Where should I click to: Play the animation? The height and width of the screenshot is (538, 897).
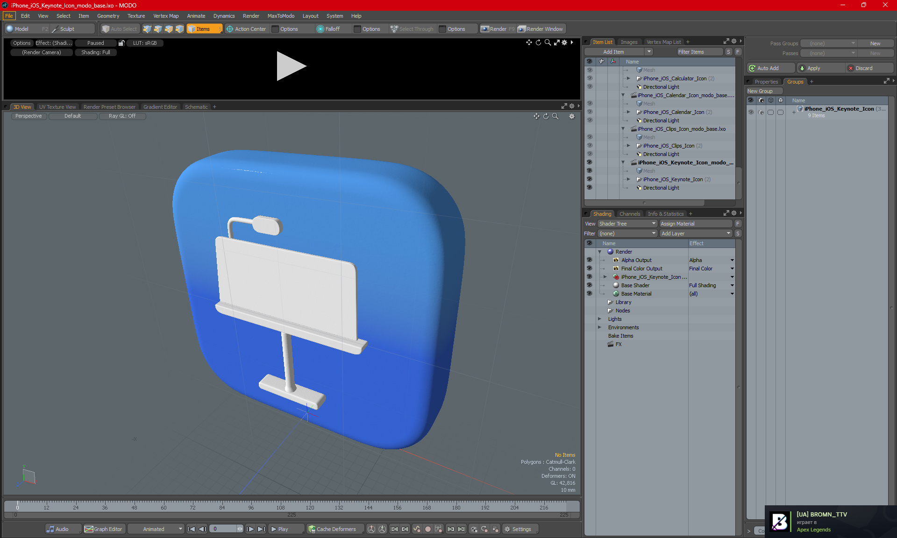[x=285, y=529]
